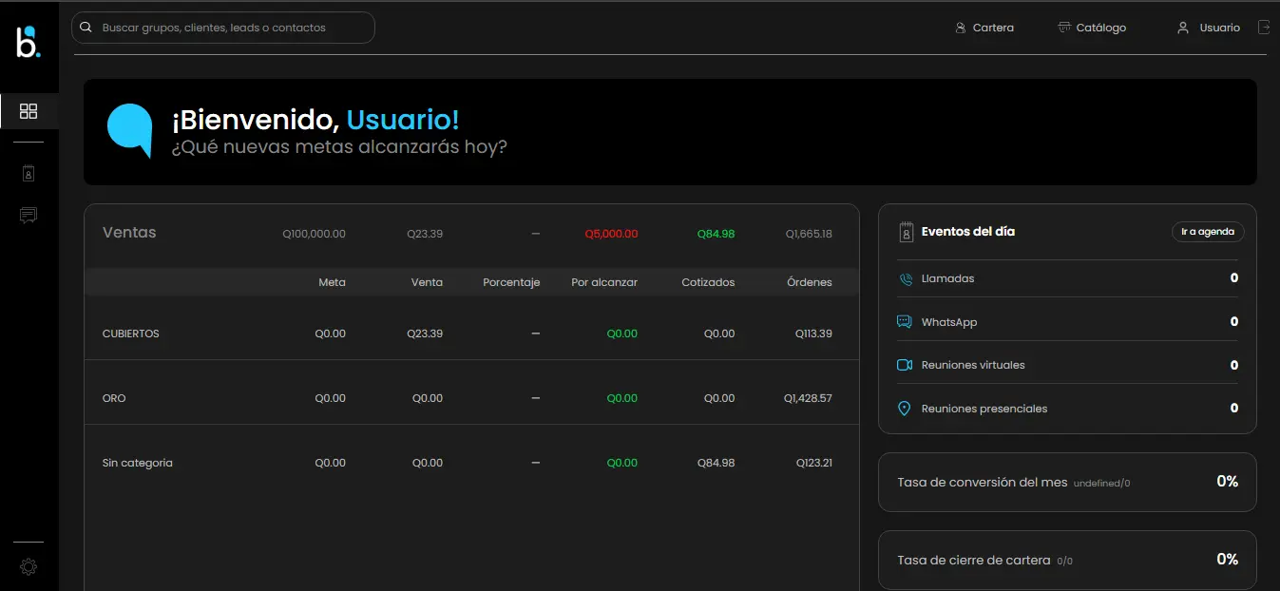Click the Por alcanzar column header

604,282
